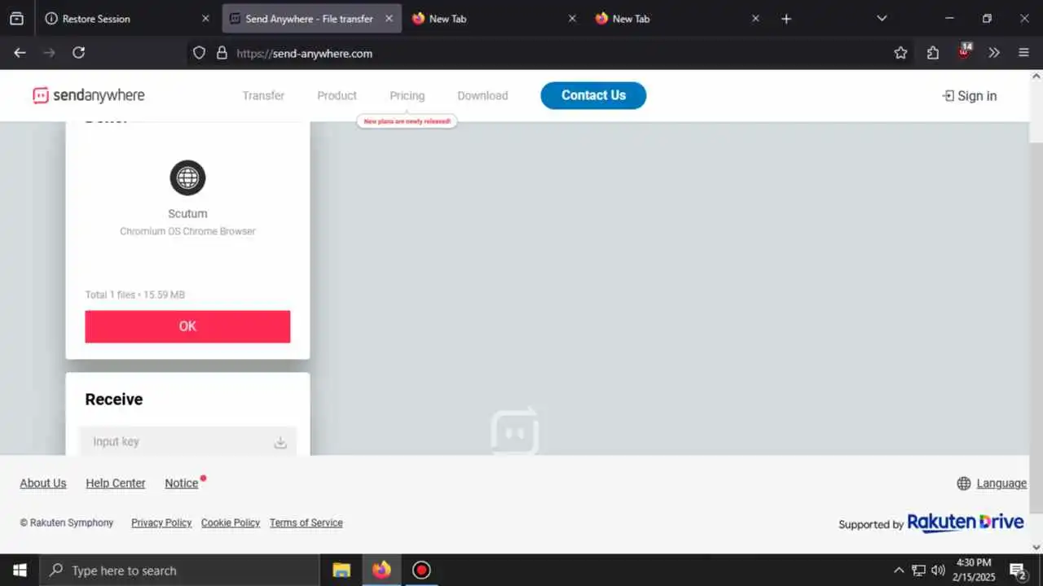Show site security via the padlock icon
This screenshot has width=1043, height=586.
coord(222,53)
